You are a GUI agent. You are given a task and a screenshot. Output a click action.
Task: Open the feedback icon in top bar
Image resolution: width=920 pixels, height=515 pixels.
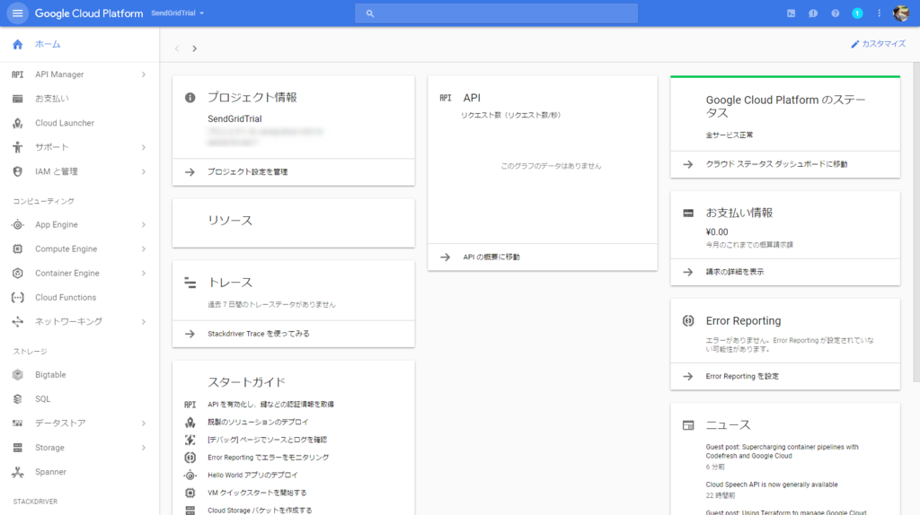click(812, 13)
